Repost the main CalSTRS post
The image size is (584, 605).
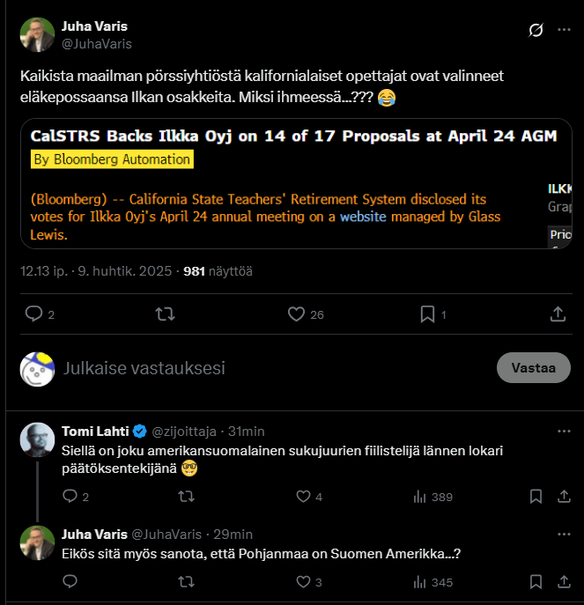tap(164, 314)
